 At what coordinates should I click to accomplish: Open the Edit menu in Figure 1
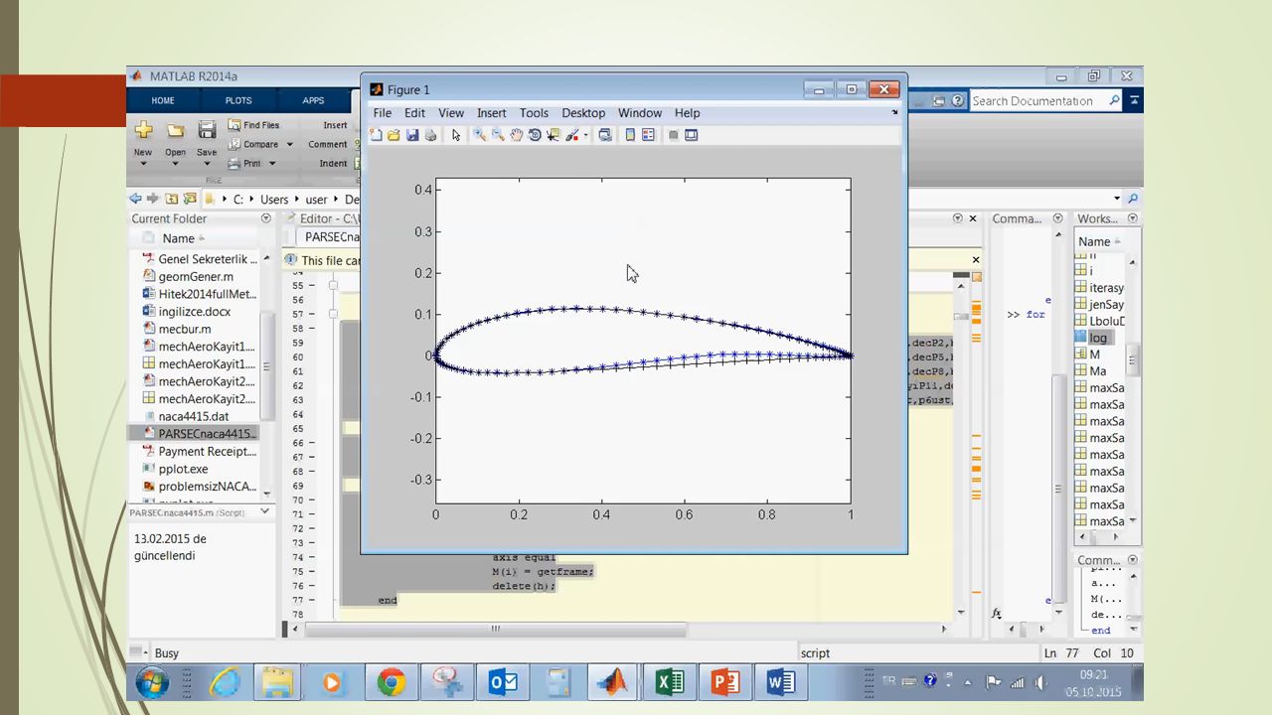point(414,113)
